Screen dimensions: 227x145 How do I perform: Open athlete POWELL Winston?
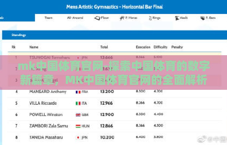(46, 115)
